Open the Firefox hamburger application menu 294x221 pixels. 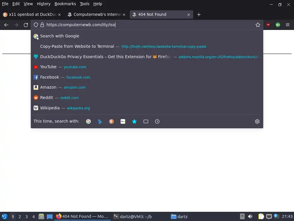point(288,25)
